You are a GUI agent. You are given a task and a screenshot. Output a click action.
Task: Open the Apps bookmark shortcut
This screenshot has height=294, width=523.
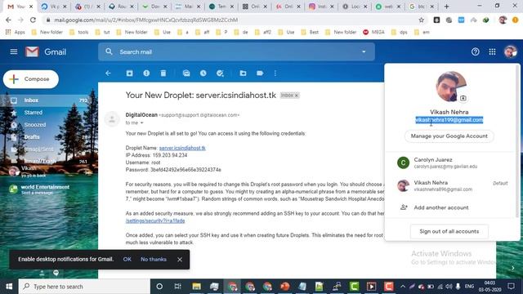16,32
